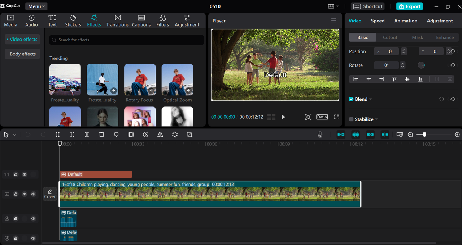Reset Blend with the circular arrow
Image resolution: width=462 pixels, height=245 pixels.
pos(441,99)
